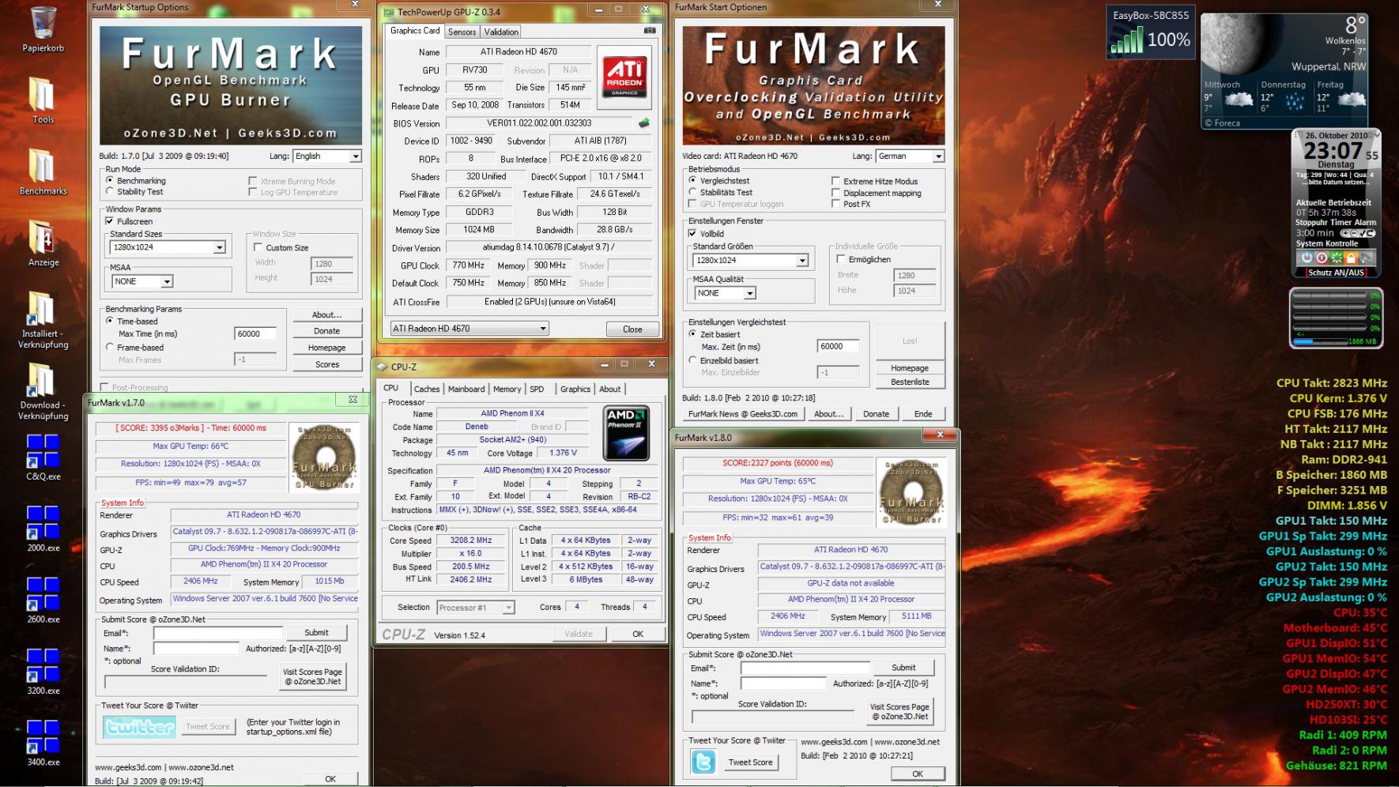Screen dimensions: 1399x787
Task: Click the Max. Zeit (in ms) input field
Action: pos(838,347)
